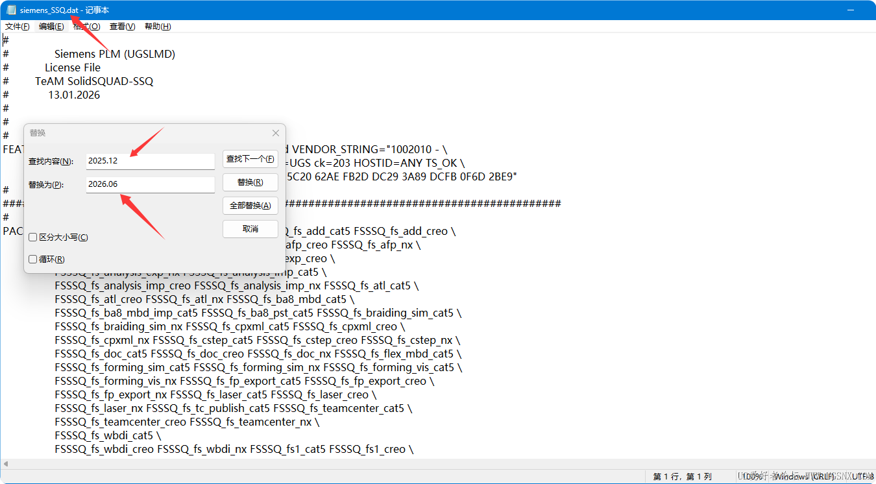Open the 编辑(E) menu
876x484 pixels.
point(51,26)
